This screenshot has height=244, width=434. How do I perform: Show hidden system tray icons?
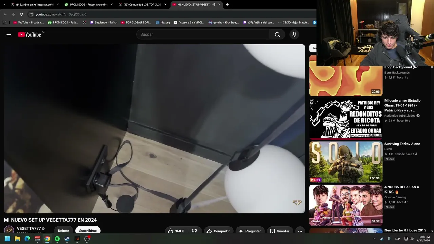374,239
